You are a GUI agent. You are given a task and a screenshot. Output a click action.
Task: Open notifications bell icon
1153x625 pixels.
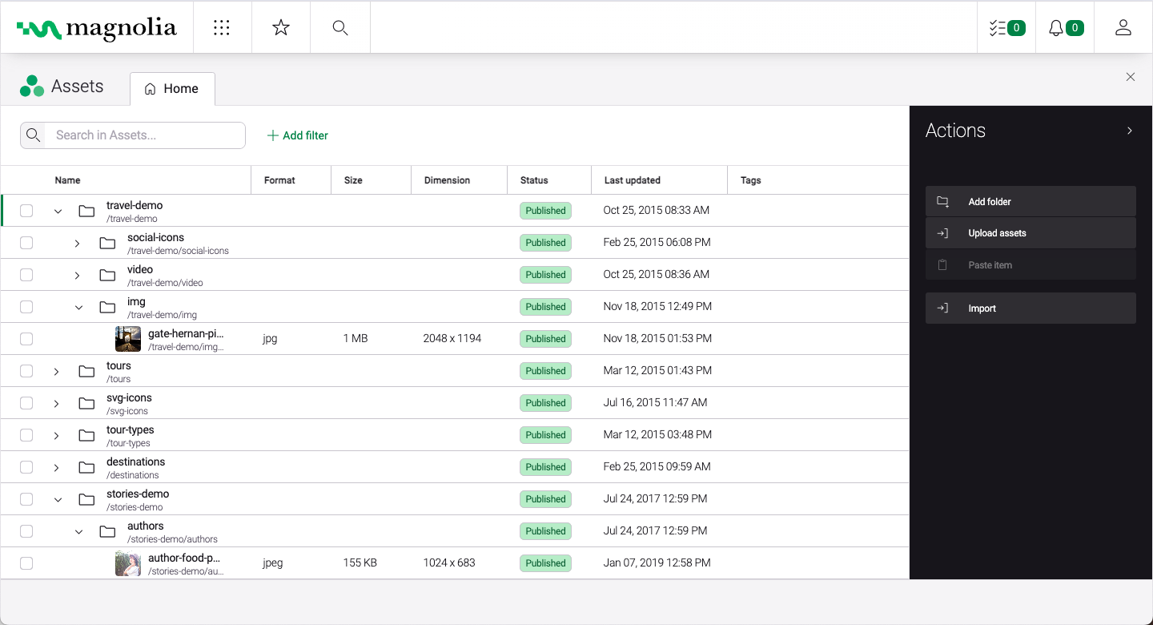pos(1065,28)
